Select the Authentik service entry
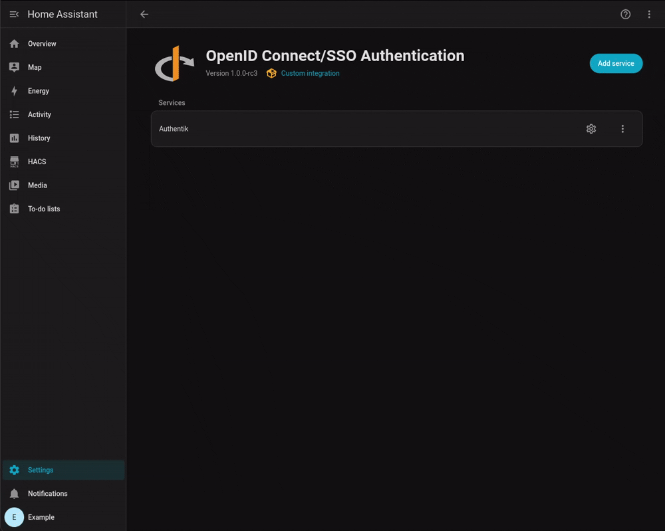 [396, 129]
